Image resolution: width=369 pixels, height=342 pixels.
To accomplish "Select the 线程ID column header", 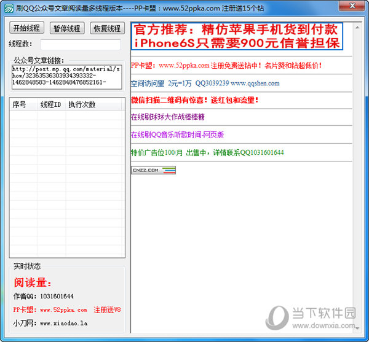I will [x=51, y=104].
